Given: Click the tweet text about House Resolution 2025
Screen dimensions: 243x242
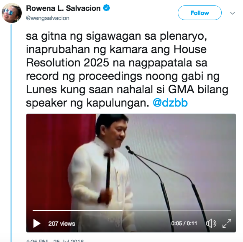Looking at the screenshot, I should coord(127,69).
